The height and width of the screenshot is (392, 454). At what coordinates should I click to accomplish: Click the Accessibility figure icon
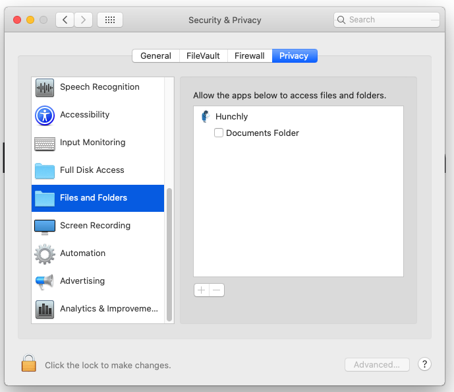[45, 115]
